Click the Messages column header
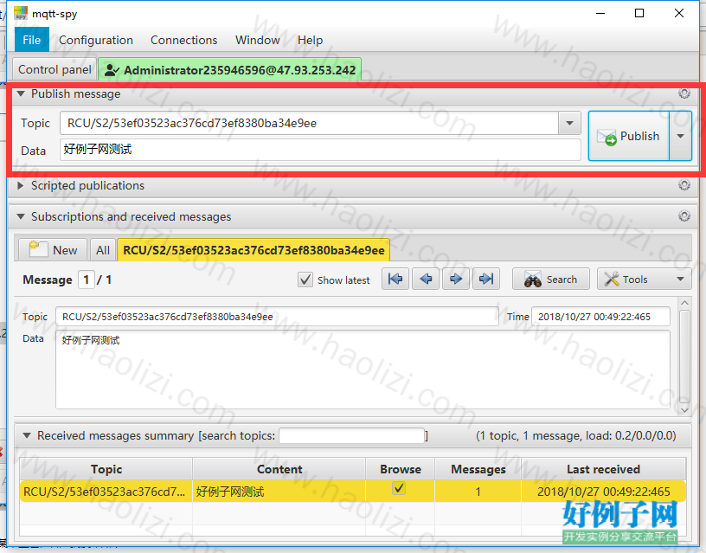The width and height of the screenshot is (706, 553). pos(478,469)
